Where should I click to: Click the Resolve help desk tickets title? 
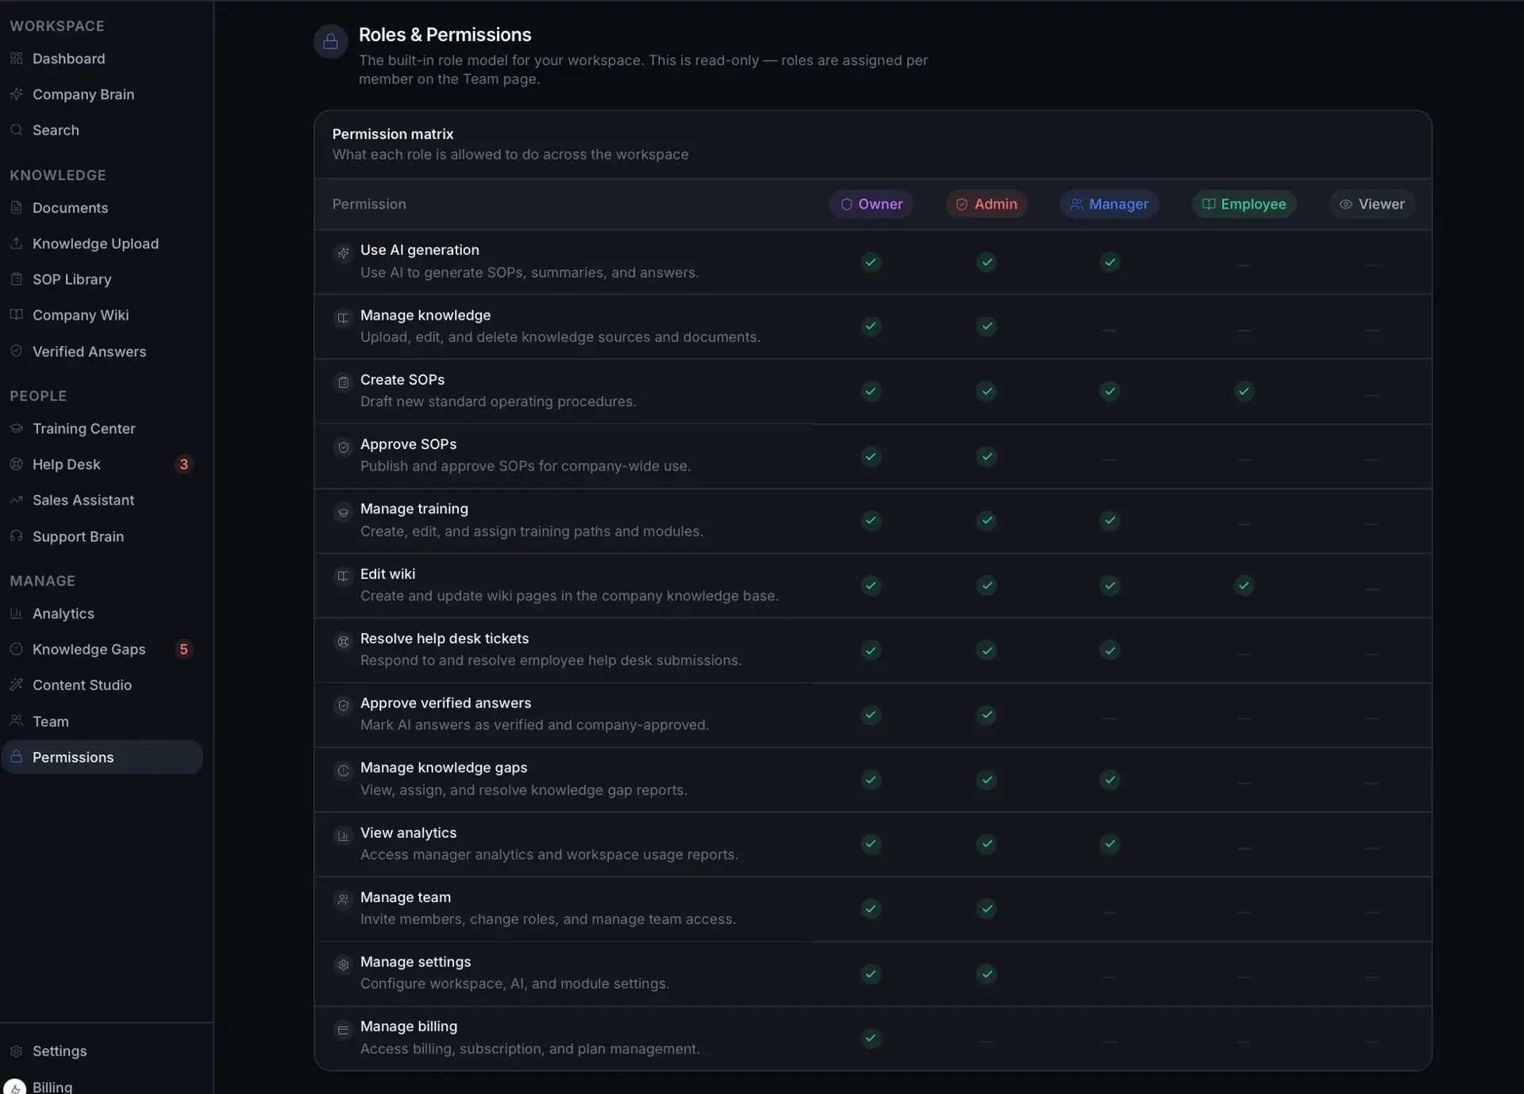pyautogui.click(x=444, y=639)
